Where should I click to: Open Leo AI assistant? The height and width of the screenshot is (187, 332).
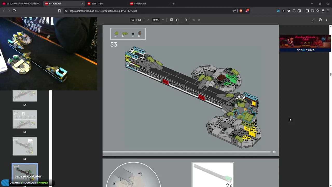click(x=318, y=11)
